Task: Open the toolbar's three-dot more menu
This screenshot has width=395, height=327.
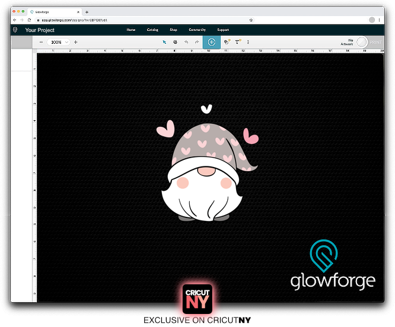Action: 248,42
